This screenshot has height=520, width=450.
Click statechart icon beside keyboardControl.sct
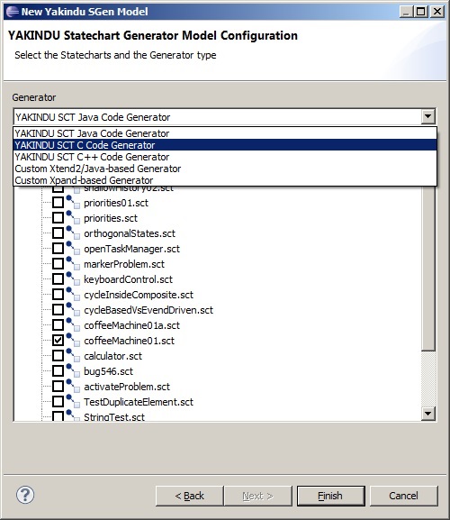tap(73, 278)
